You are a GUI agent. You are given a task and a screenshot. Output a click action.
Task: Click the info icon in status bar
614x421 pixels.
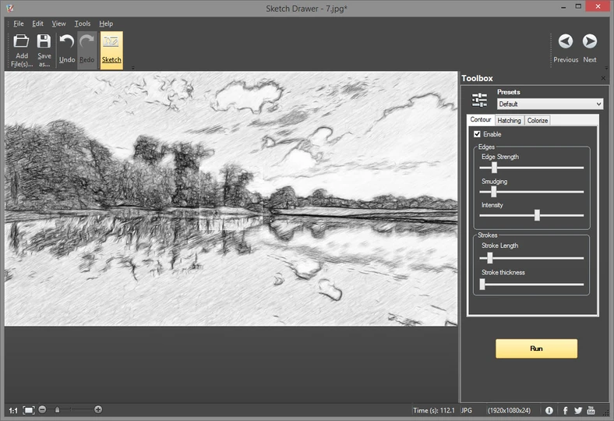coord(549,410)
